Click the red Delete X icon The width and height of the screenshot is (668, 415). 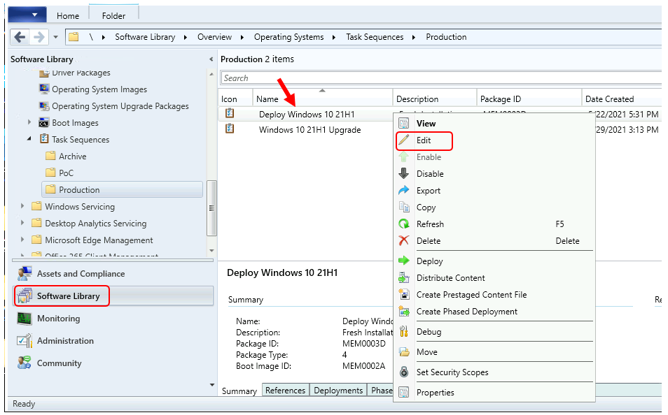point(403,240)
